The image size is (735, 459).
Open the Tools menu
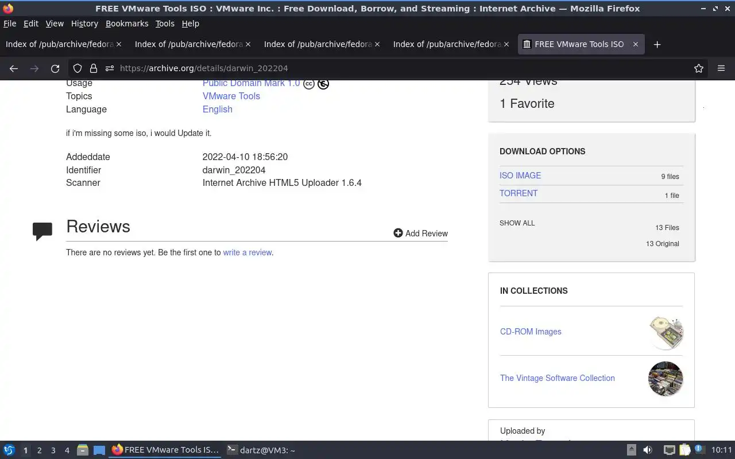(x=165, y=24)
